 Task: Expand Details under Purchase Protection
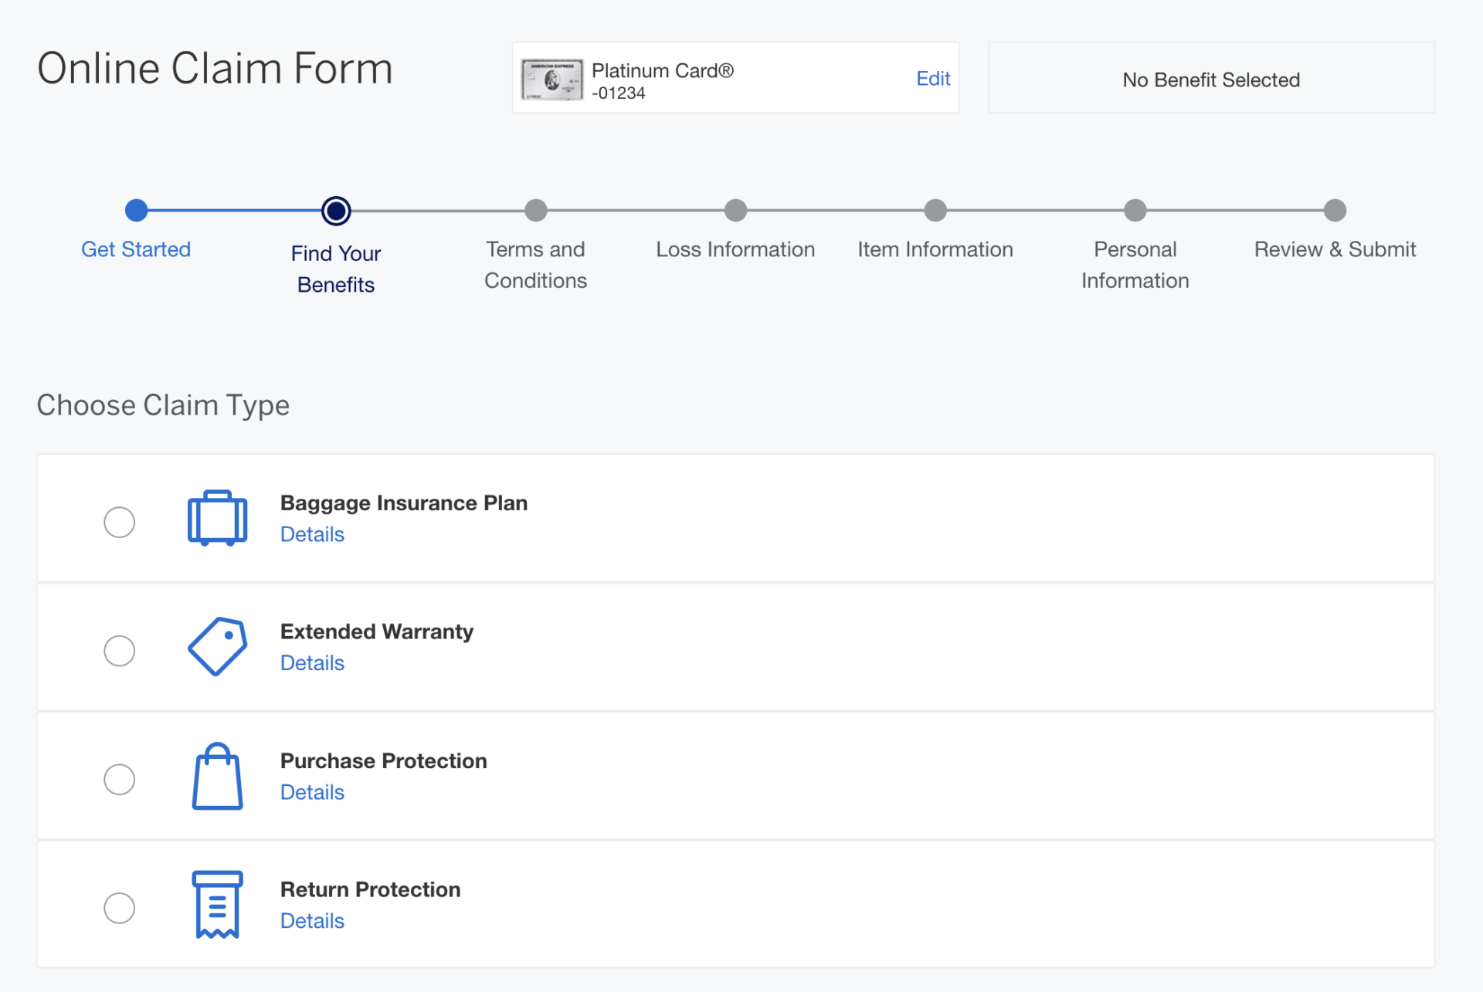(312, 791)
